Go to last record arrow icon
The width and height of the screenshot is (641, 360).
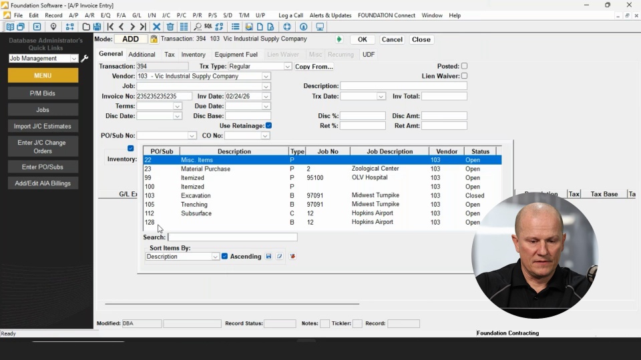pos(143,27)
